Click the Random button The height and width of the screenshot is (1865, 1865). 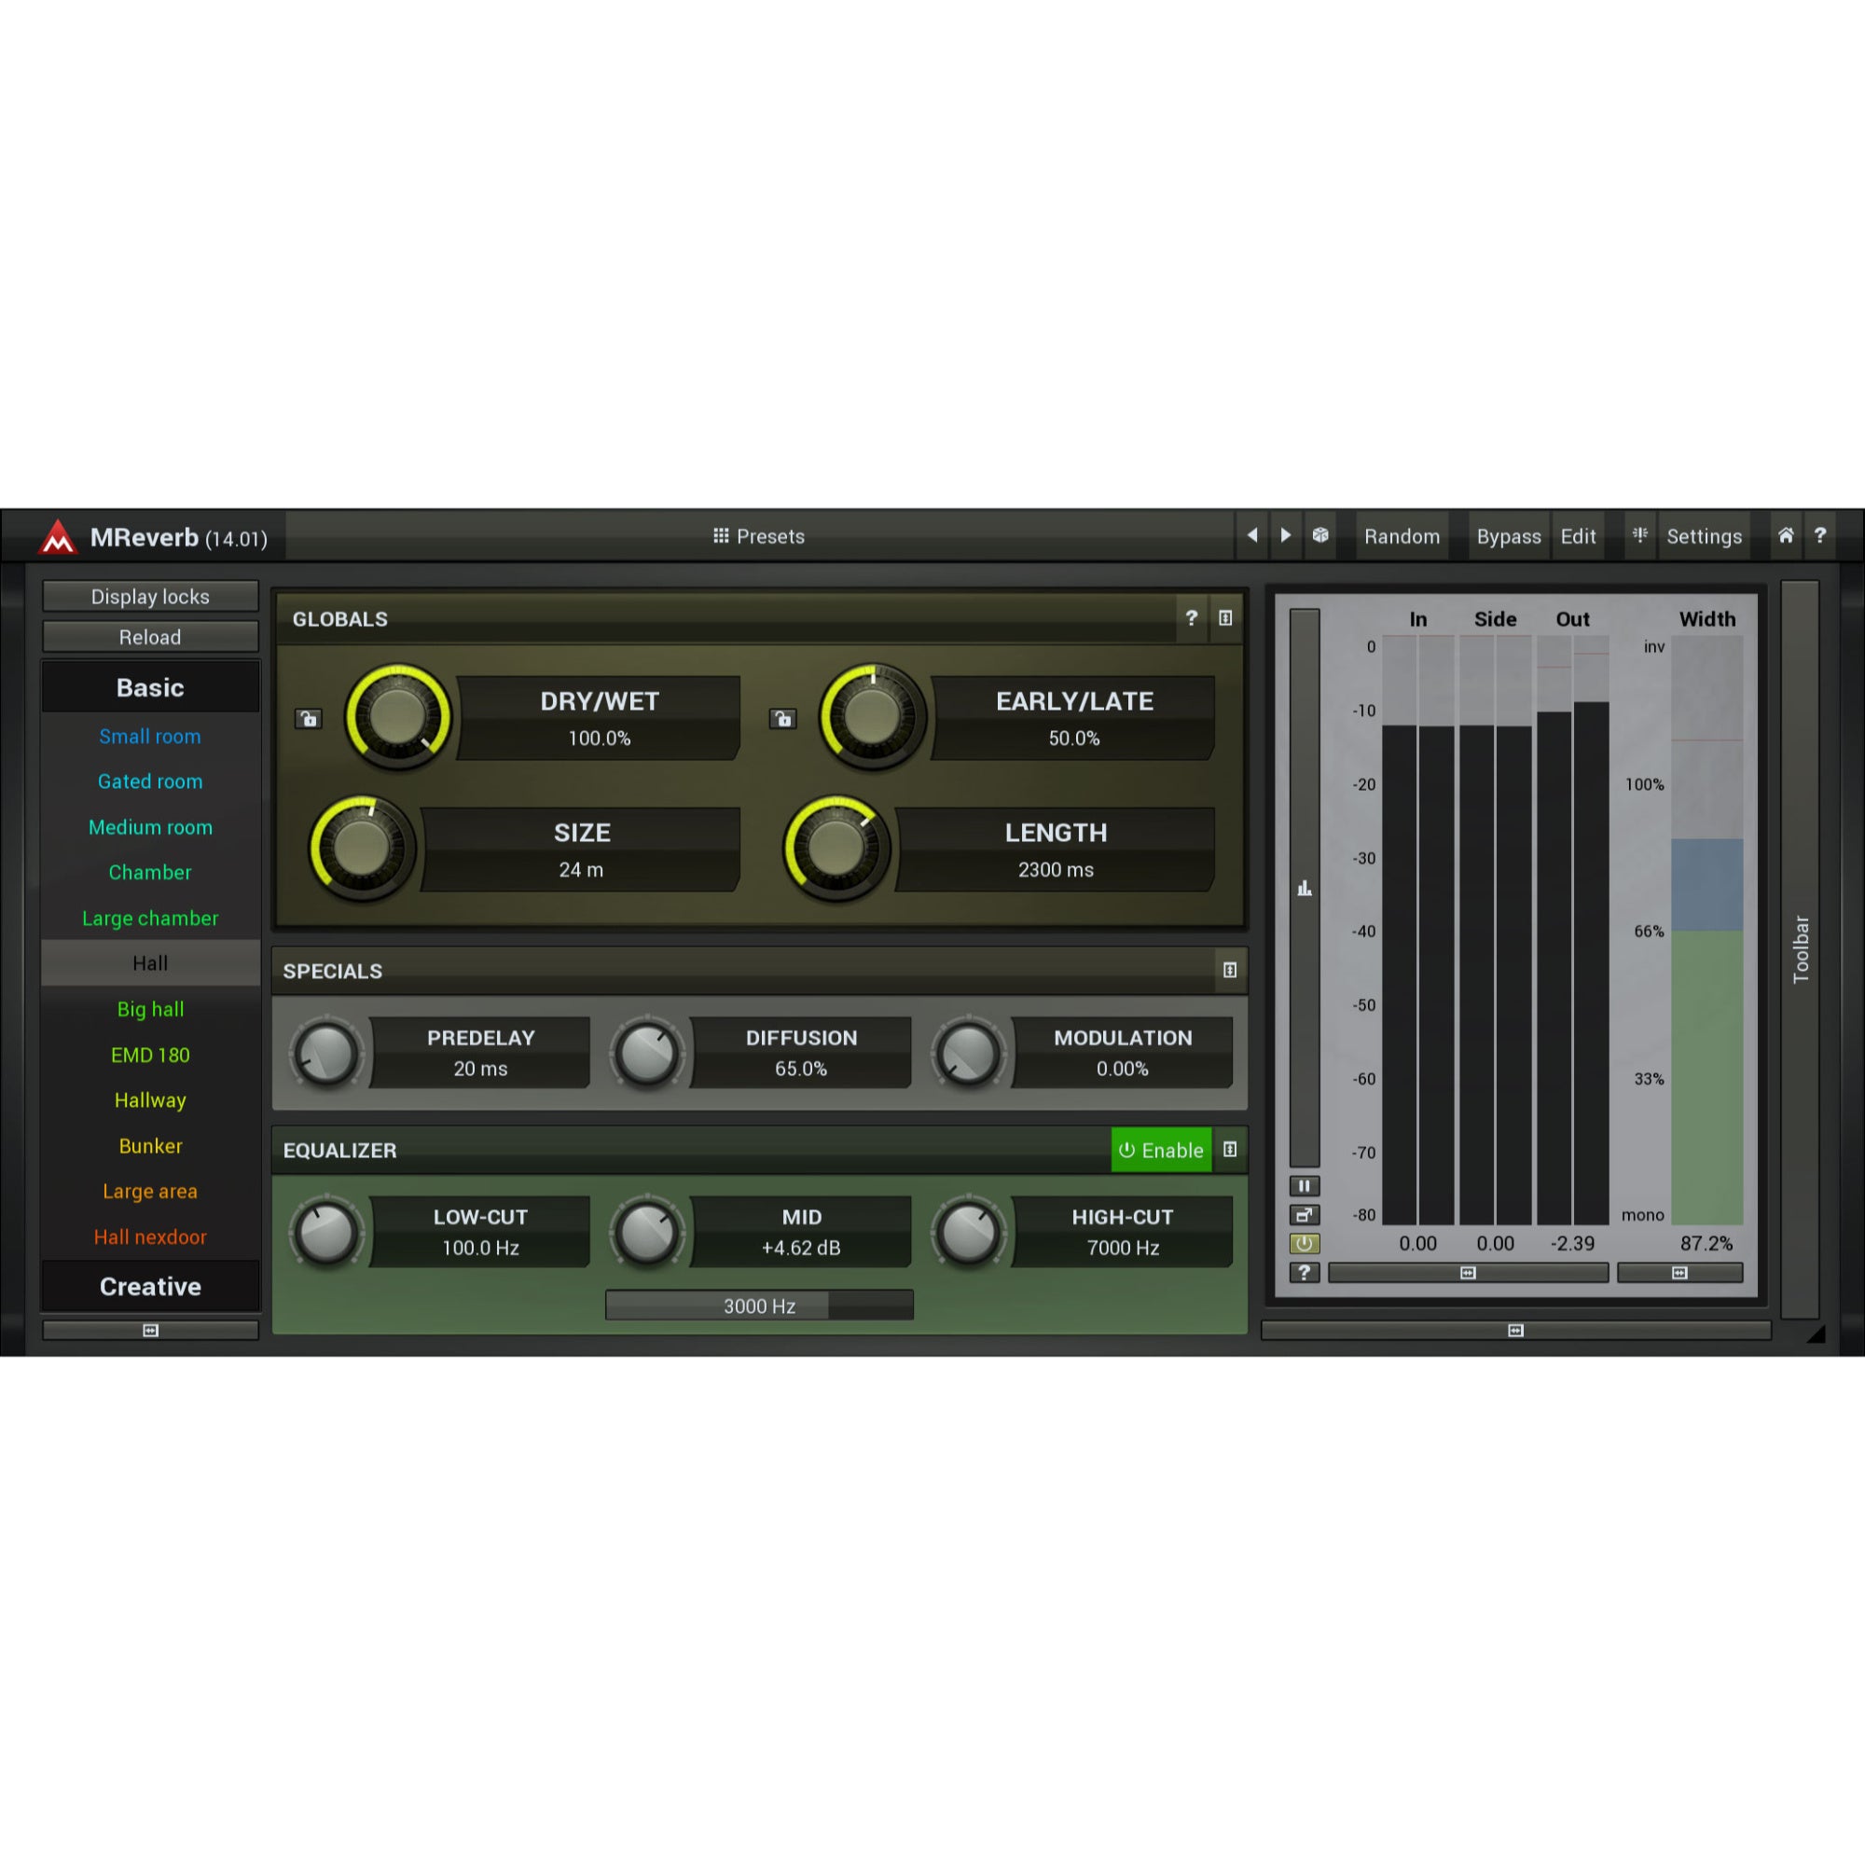1402,536
